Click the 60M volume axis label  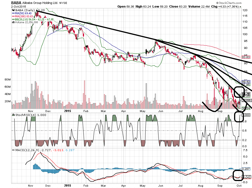pos(8,87)
